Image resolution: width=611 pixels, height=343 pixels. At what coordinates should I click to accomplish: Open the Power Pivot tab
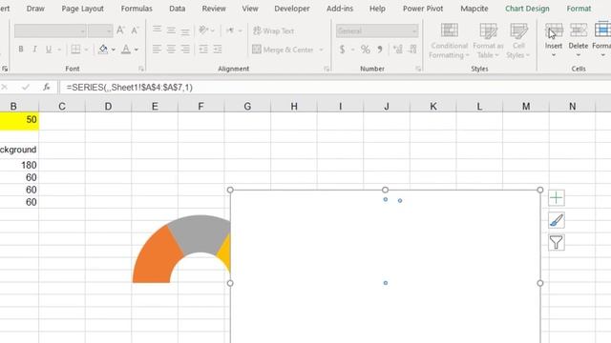(423, 9)
